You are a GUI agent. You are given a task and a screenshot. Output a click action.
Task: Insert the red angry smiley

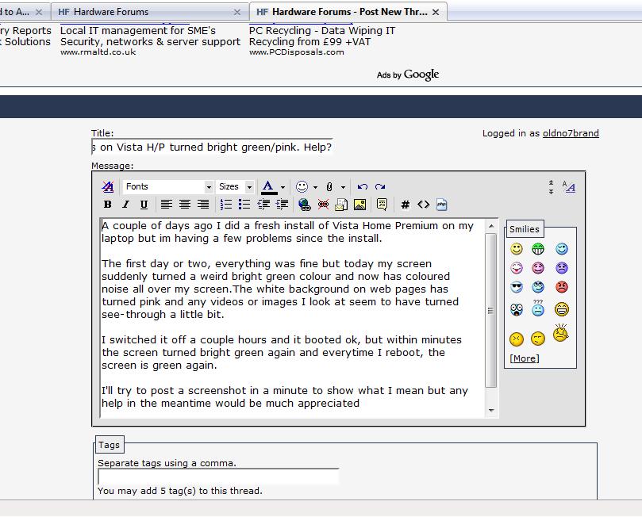click(x=562, y=287)
